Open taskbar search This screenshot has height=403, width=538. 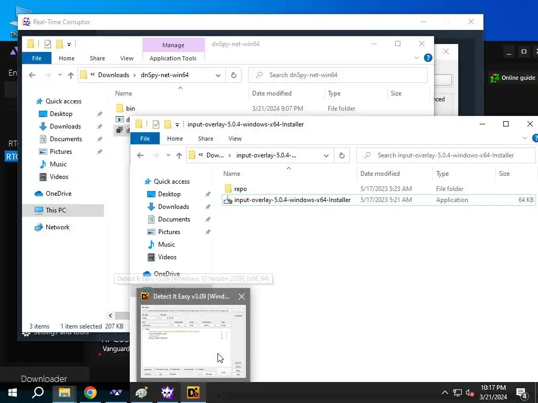38,393
